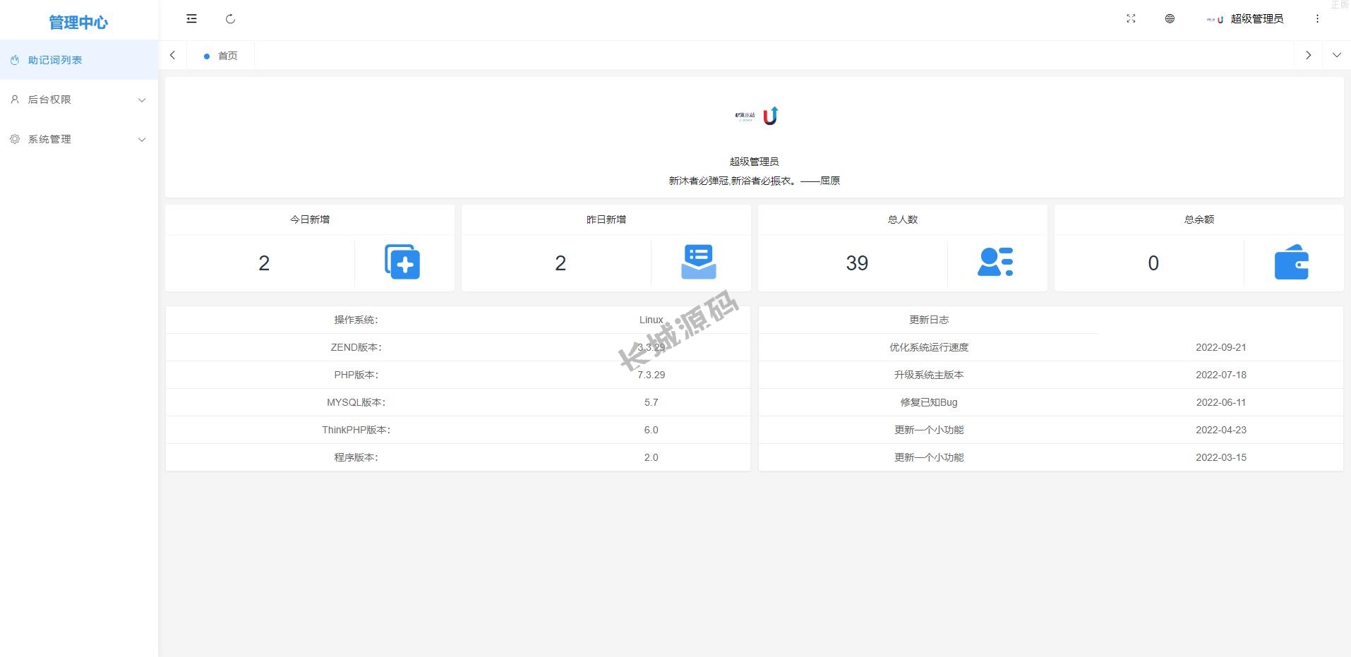The width and height of the screenshot is (1351, 657).
Task: Expand the 系统管理 submenu arrow
Action: (142, 140)
